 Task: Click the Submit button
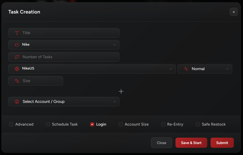point(222,143)
